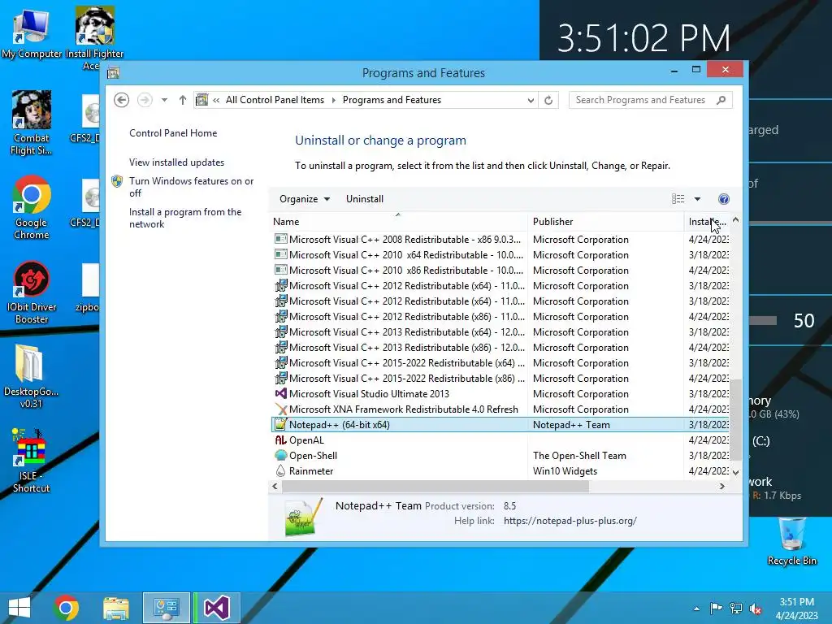Select Microsoft Visual C++ 2008 Redistributable x86 row
832x624 pixels.
click(x=501, y=240)
